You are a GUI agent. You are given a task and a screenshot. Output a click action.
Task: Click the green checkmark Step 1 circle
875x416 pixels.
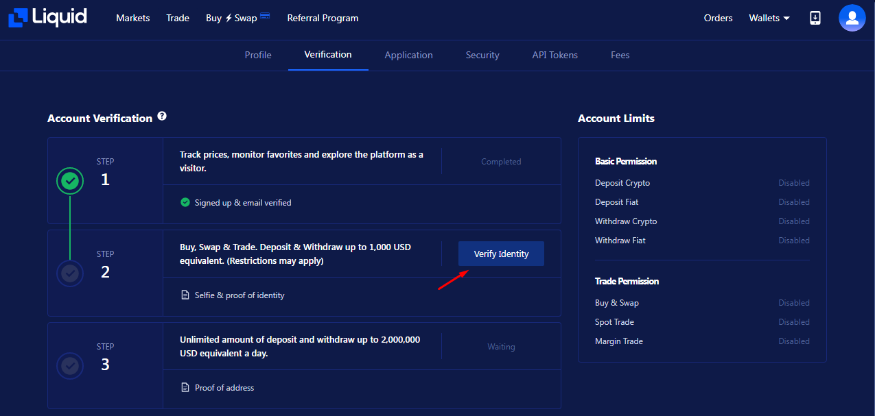(70, 181)
